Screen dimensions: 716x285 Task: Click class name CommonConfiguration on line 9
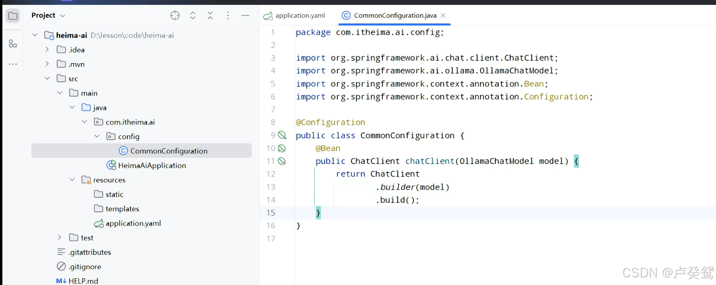(407, 135)
